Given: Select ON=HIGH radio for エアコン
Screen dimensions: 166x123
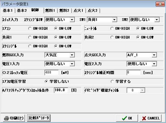Looking at the screenshot, I should (x=30, y=29).
